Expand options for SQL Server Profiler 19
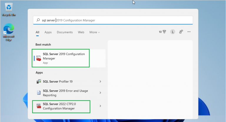The width and height of the screenshot is (226, 122). pyautogui.click(x=100, y=81)
